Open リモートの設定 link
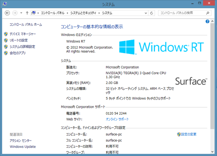This screenshot has height=156, width=217. pos(19,40)
